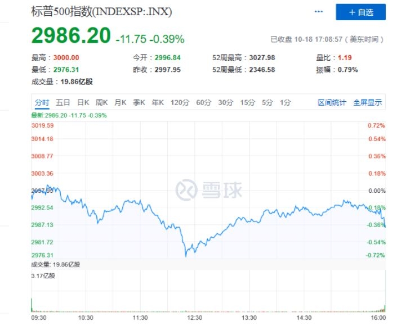406x335 pixels.
Task: Select the 30分 interval tab
Action: click(225, 102)
